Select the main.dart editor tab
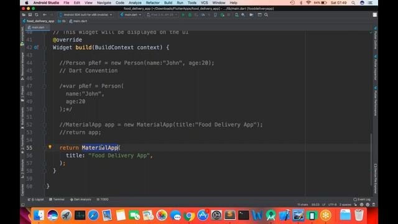Screen dimensions: 398x224 [x=38, y=27]
